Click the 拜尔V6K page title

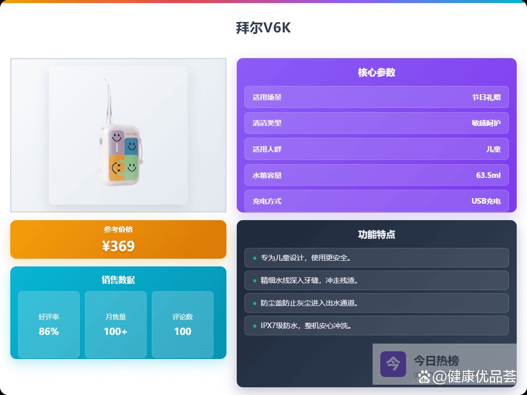click(x=263, y=28)
